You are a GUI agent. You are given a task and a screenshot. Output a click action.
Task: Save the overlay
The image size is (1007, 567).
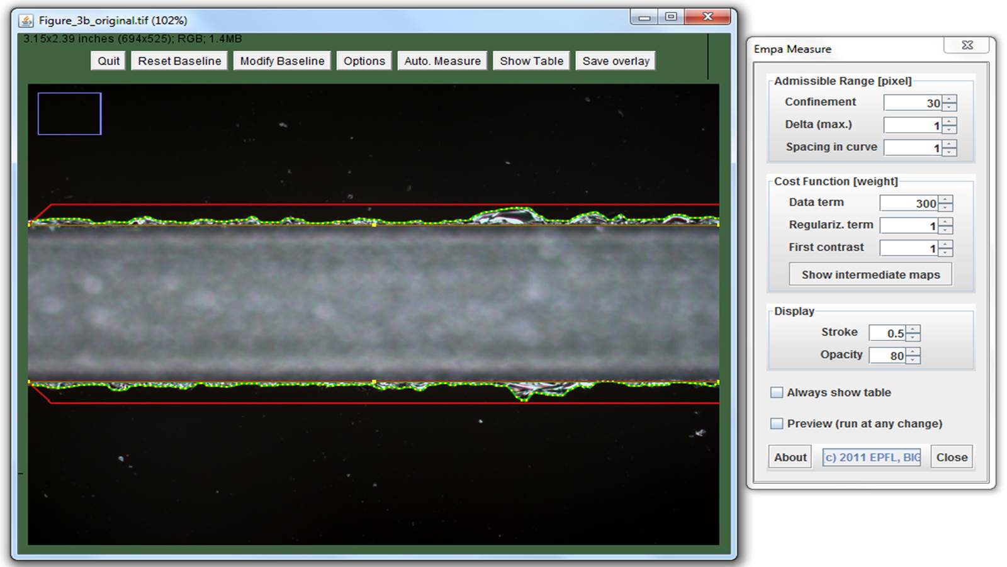(616, 61)
